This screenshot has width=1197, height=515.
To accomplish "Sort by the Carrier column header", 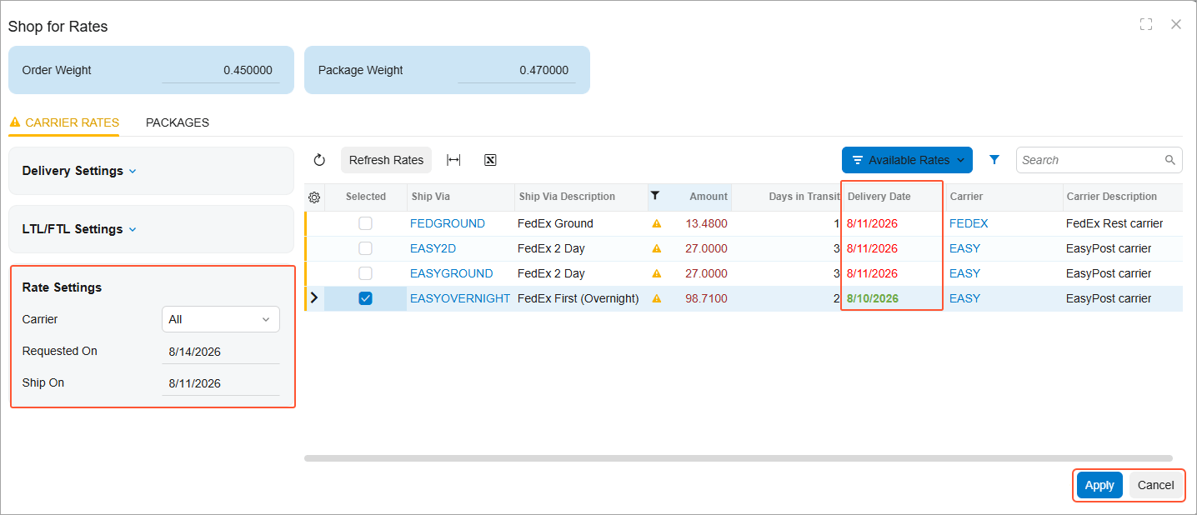I will 1004,197.
